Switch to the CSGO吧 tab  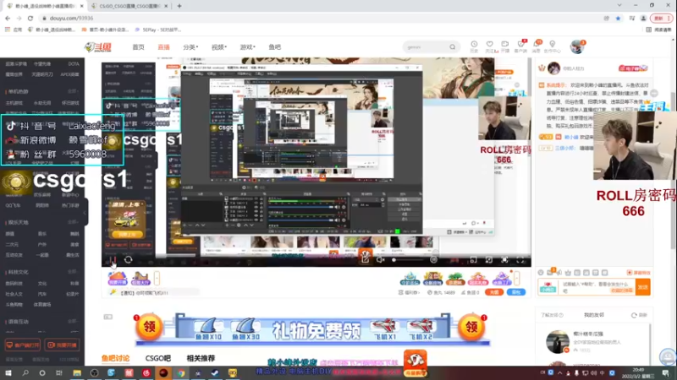[158, 358]
